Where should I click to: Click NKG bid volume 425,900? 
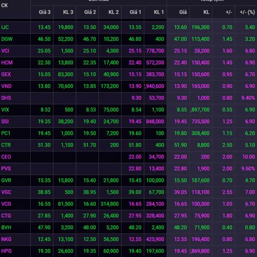(x=155, y=239)
